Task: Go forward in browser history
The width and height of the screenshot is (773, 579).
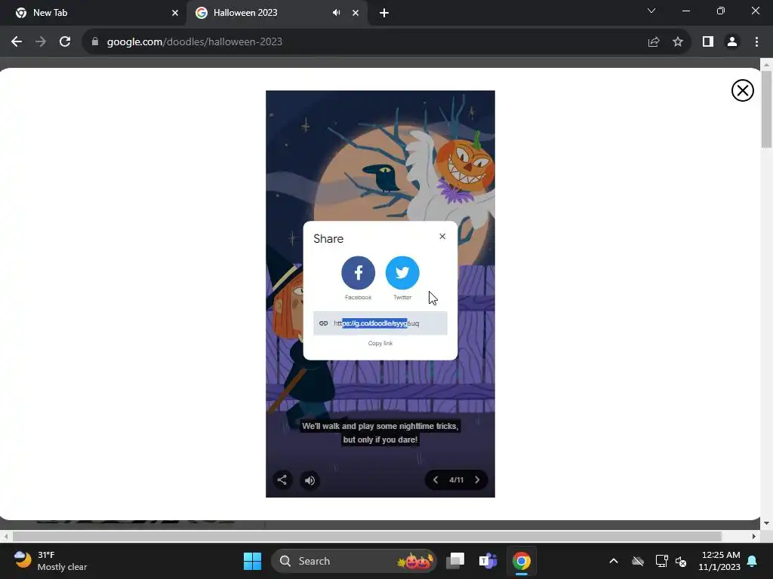Action: (x=41, y=42)
